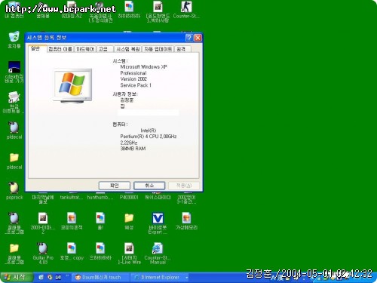Click the 'Service Pack 1' text

(x=136, y=85)
